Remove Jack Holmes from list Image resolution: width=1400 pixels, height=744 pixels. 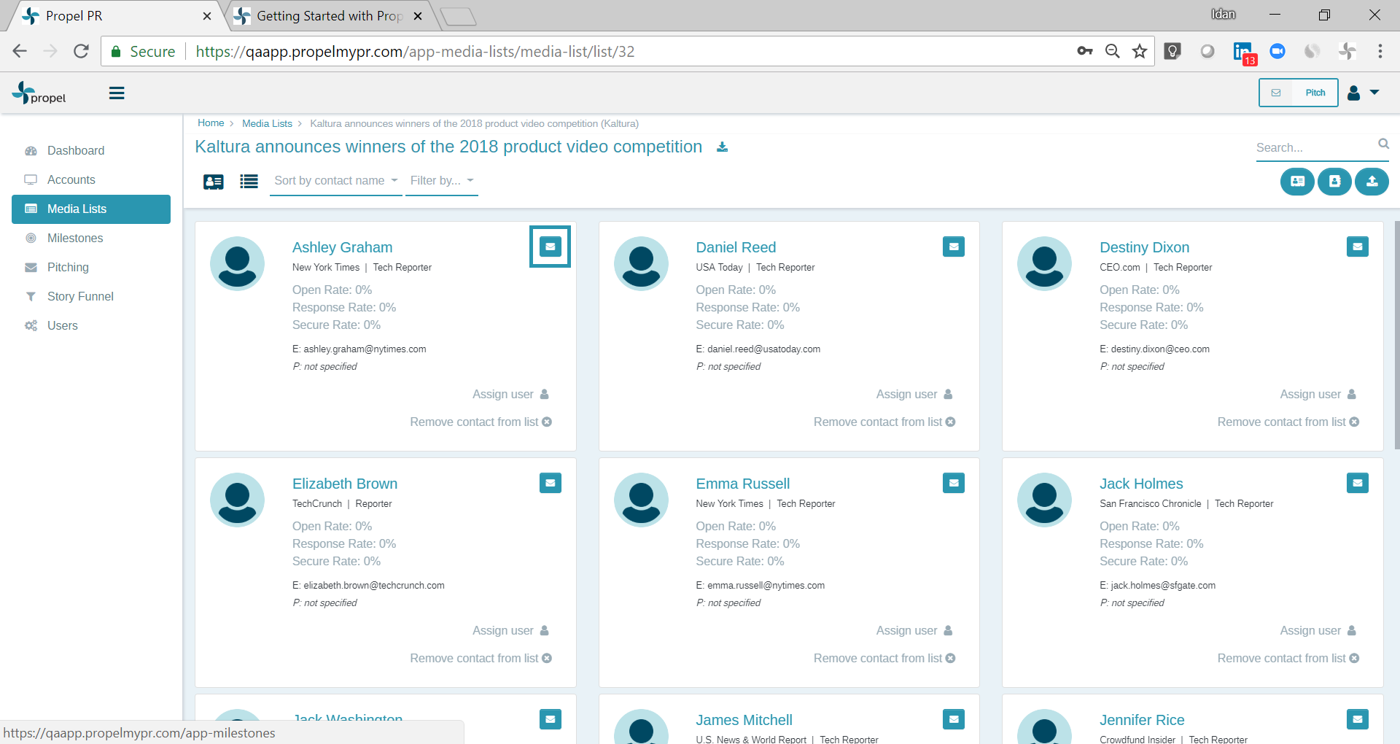pos(1288,658)
